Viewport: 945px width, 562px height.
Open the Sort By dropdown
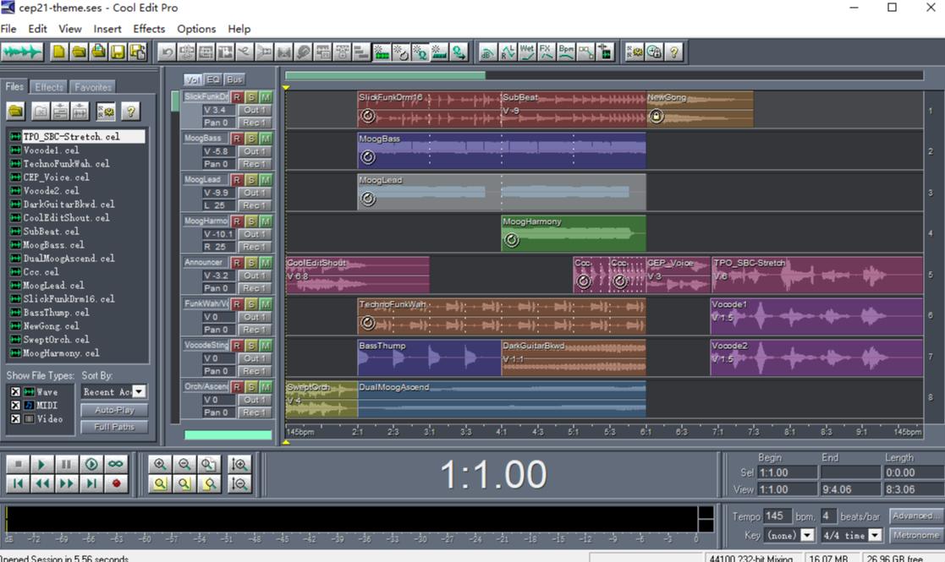139,392
